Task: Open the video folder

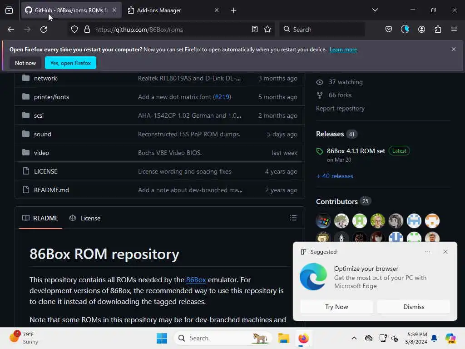Action: pyautogui.click(x=41, y=153)
